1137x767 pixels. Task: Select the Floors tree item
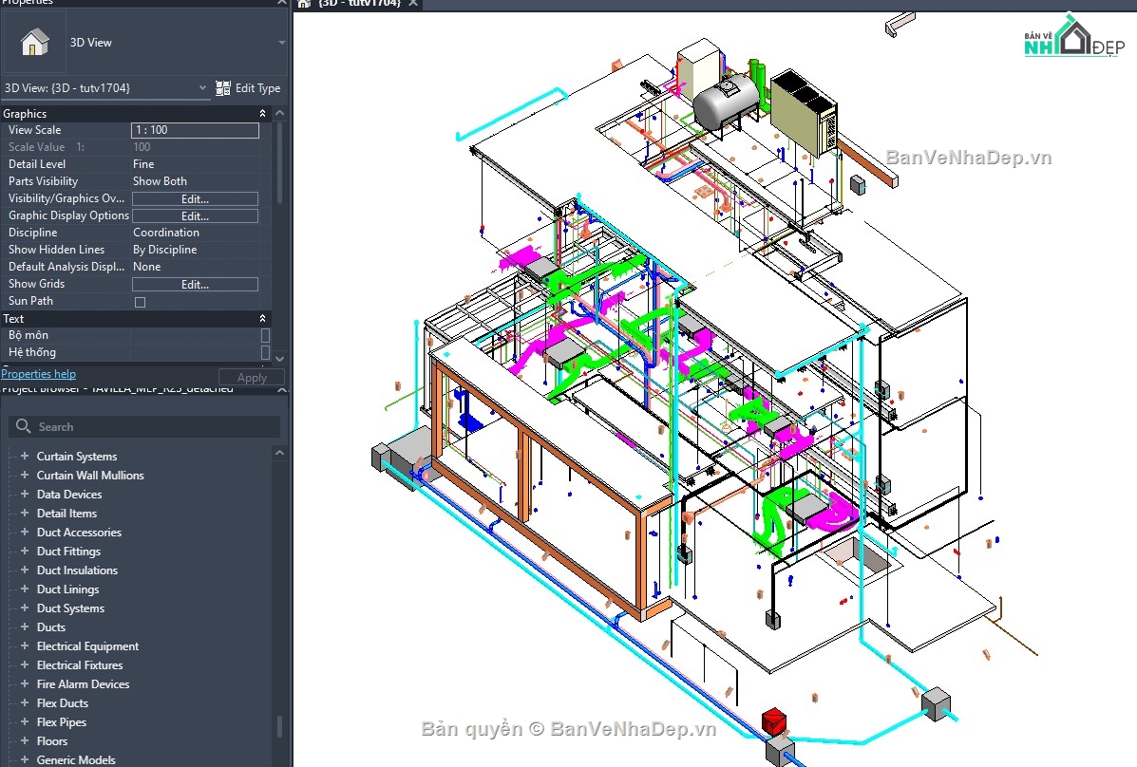tap(52, 741)
